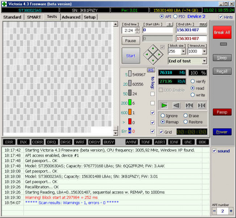Screen dimensions: 236x218
Task: Click the CORR status indicator
Action: point(37,142)
